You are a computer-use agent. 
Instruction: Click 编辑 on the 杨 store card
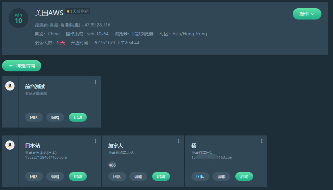coord(221,176)
